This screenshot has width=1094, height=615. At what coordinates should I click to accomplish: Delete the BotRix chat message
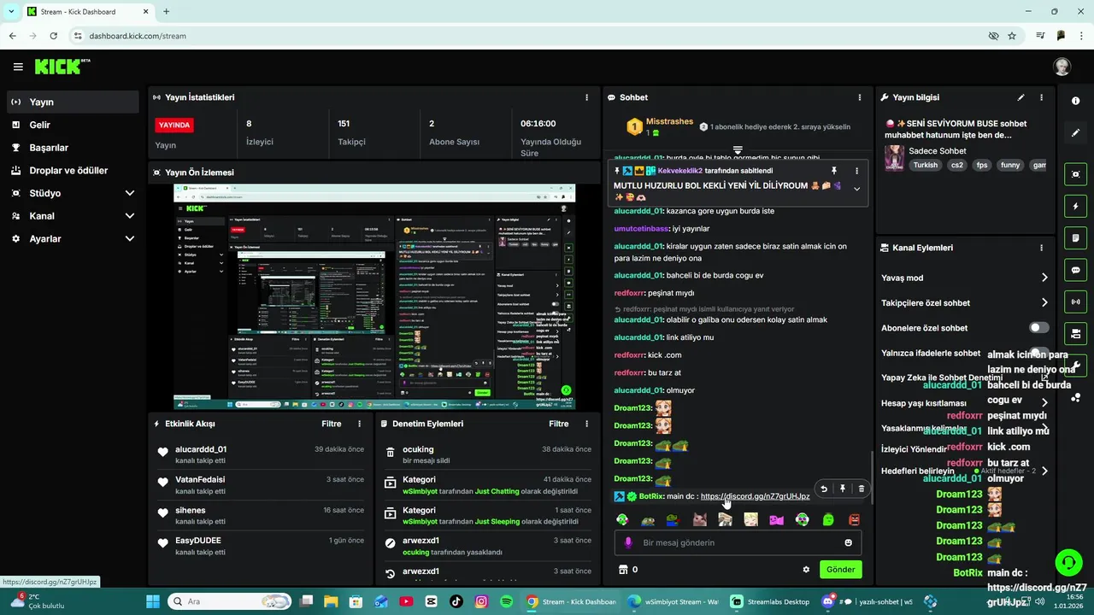pos(861,489)
